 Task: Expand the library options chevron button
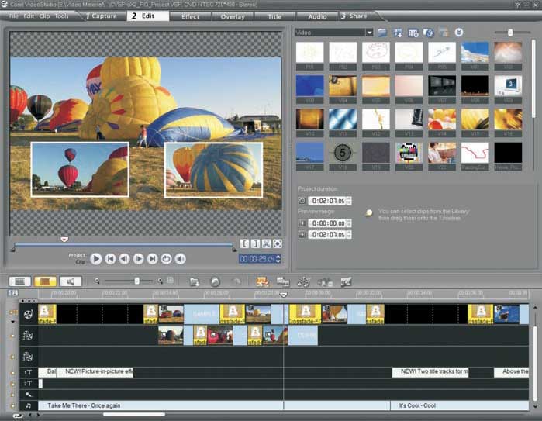pos(459,33)
